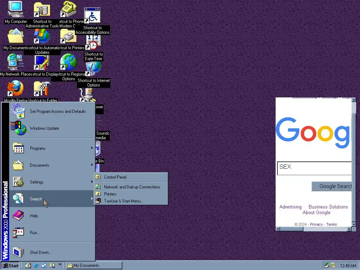Screen dimensions: 360x270
Task: Choose Printers in the Settings submenu
Action: pyautogui.click(x=131, y=194)
